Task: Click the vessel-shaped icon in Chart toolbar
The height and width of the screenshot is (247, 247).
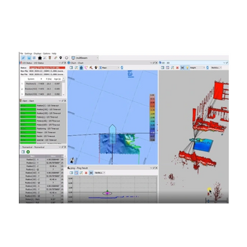Action: click(81, 68)
